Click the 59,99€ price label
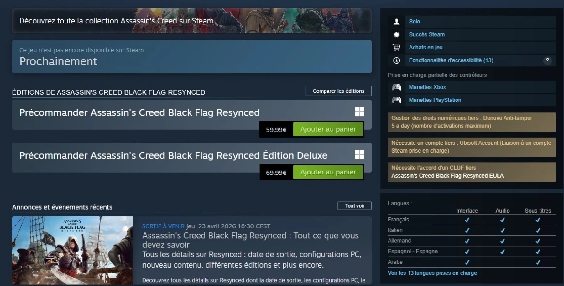564x286 pixels. click(276, 130)
